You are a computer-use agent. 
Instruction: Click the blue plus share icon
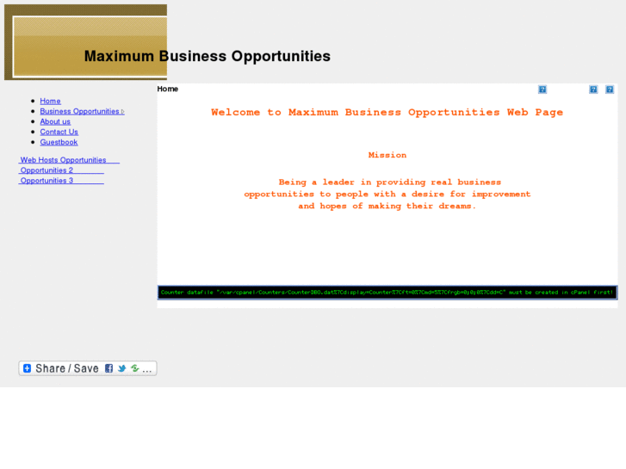click(28, 368)
